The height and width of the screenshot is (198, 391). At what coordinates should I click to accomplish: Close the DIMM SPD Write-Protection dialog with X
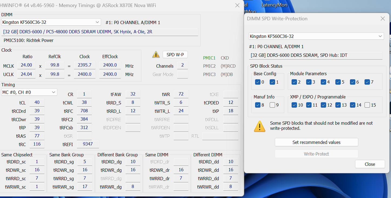pyautogui.click(x=383, y=19)
